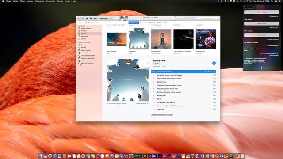The image size is (283, 159).
Task: Click Afficher les éléments associés button
Action: coord(162,115)
